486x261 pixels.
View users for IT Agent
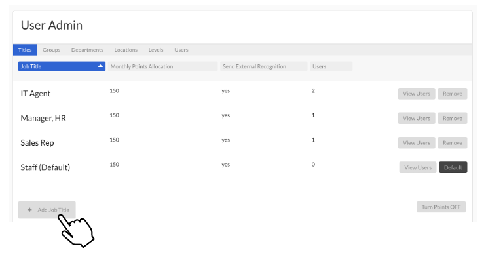coord(417,94)
